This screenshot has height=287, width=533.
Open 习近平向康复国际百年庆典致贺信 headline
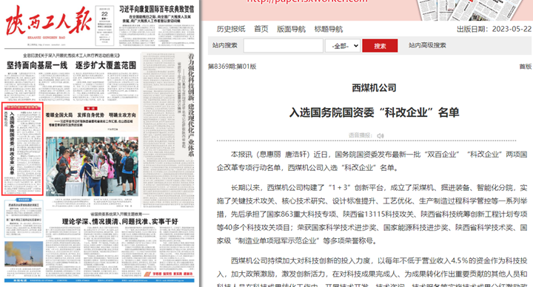[157, 9]
